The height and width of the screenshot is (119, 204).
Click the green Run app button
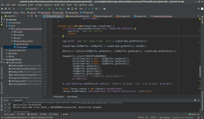(x=42, y=9)
